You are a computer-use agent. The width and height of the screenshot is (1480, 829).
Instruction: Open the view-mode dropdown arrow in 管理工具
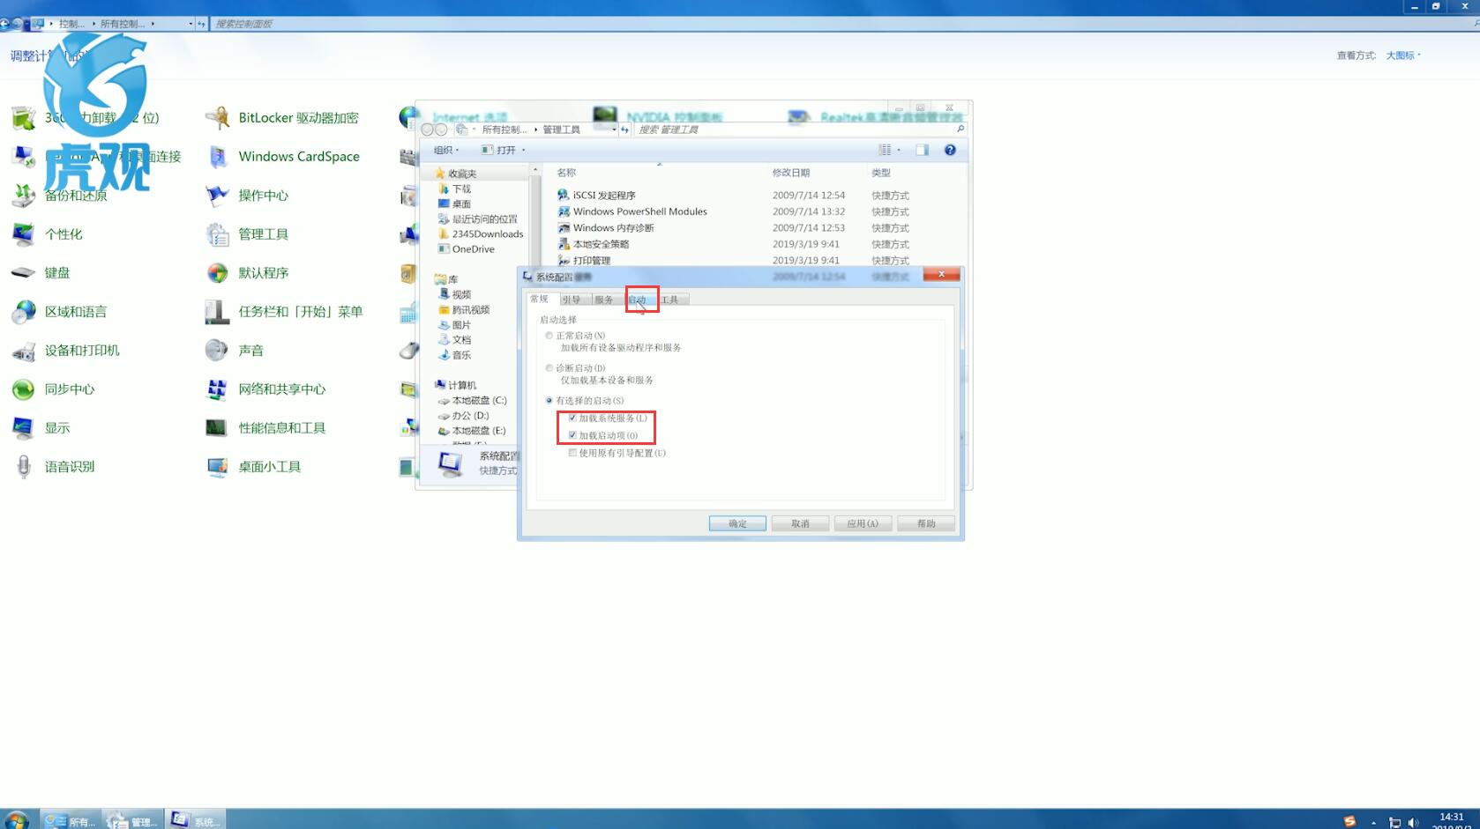[x=899, y=150]
